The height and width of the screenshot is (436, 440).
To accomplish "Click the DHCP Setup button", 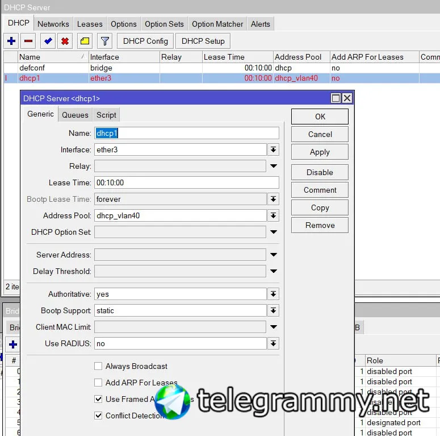I will (203, 41).
